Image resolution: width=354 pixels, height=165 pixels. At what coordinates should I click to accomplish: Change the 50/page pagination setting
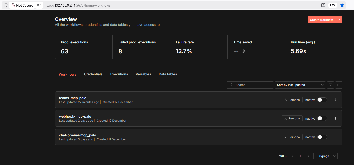(325, 156)
